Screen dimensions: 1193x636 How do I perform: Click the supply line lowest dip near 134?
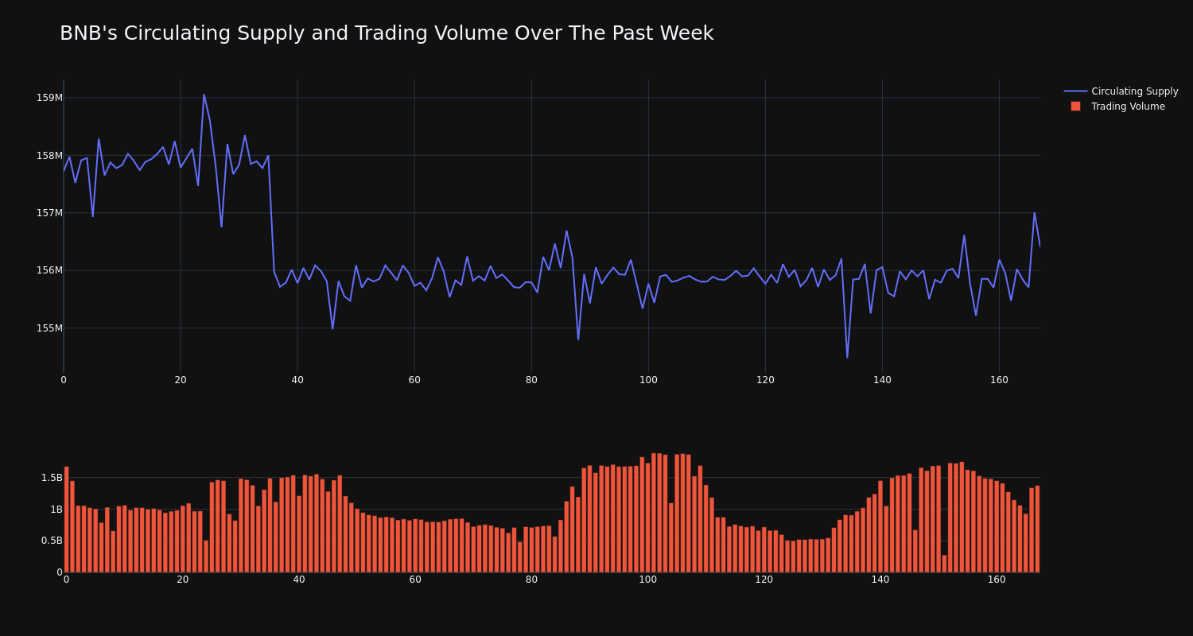(x=847, y=357)
